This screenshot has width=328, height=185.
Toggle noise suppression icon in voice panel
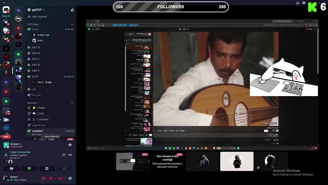click(x=64, y=155)
